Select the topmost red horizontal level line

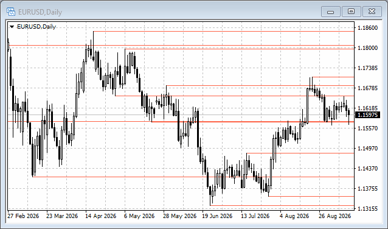[224, 32]
